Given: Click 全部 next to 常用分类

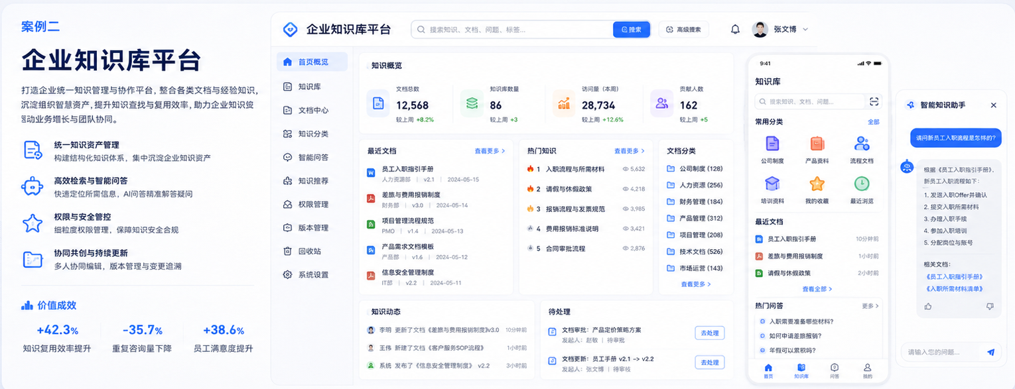Looking at the screenshot, I should tap(873, 122).
